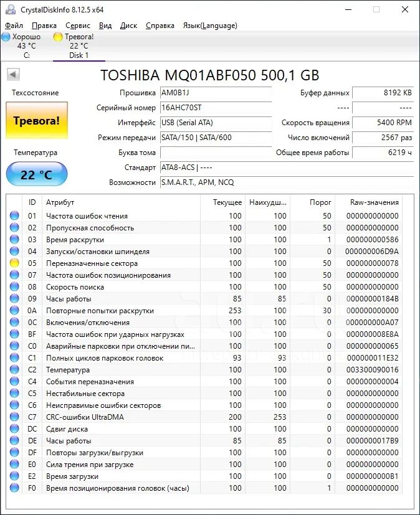Click the blue status icon for attribute C7
The height and width of the screenshot is (515, 420).
click(x=14, y=417)
